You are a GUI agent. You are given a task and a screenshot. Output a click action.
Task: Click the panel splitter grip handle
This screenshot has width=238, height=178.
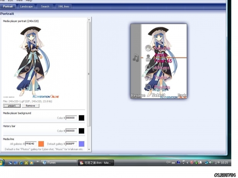[89, 74]
